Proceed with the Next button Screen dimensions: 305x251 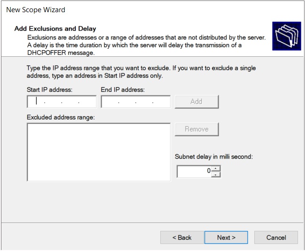coord(226,237)
